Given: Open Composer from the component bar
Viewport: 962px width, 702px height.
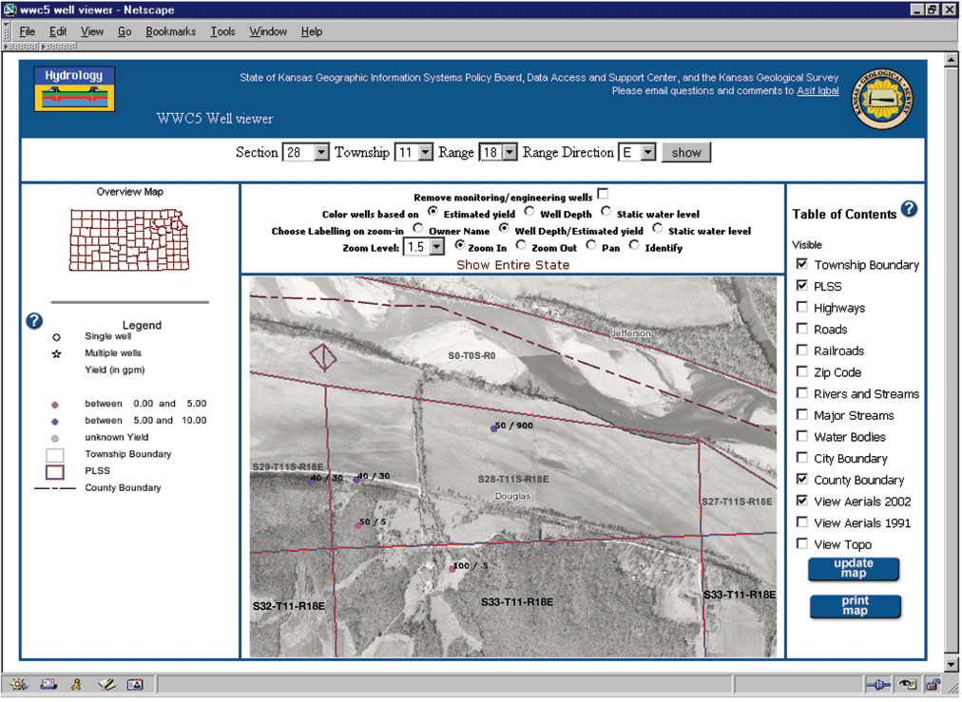Looking at the screenshot, I should (x=106, y=684).
